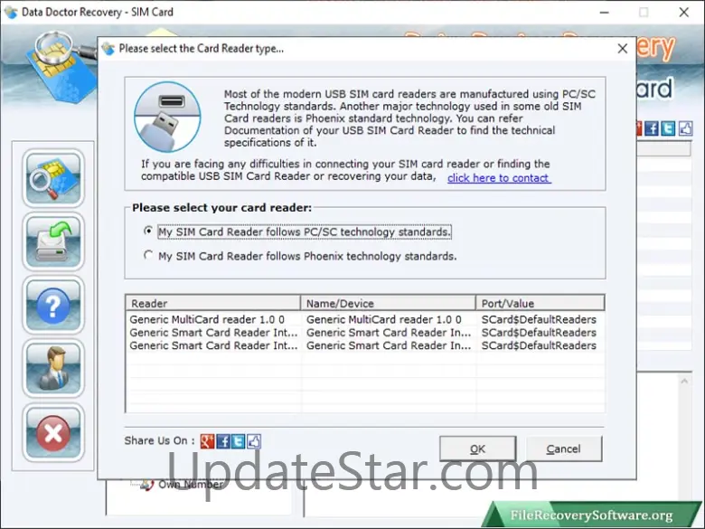Sort by the Reader column header
The height and width of the screenshot is (529, 705).
[x=213, y=303]
